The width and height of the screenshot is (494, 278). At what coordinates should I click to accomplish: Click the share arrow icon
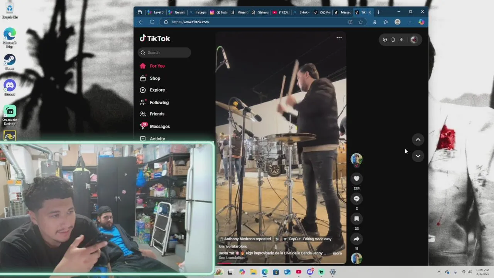357,239
